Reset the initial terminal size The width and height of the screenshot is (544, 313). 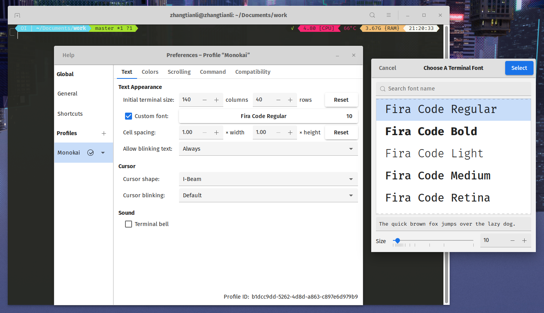coord(341,100)
